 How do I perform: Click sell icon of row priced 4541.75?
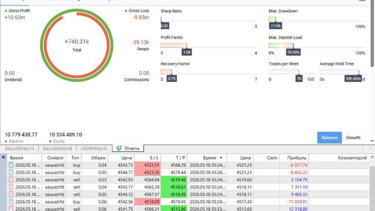click(11, 209)
